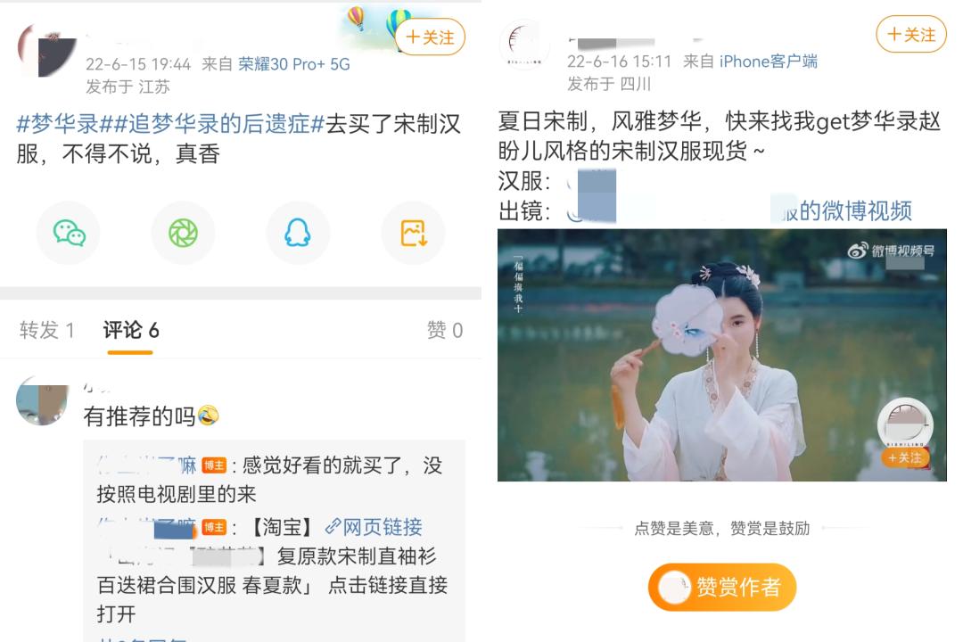The height and width of the screenshot is (642, 963).
Task: Open right post author's avatar
Action: (x=524, y=45)
